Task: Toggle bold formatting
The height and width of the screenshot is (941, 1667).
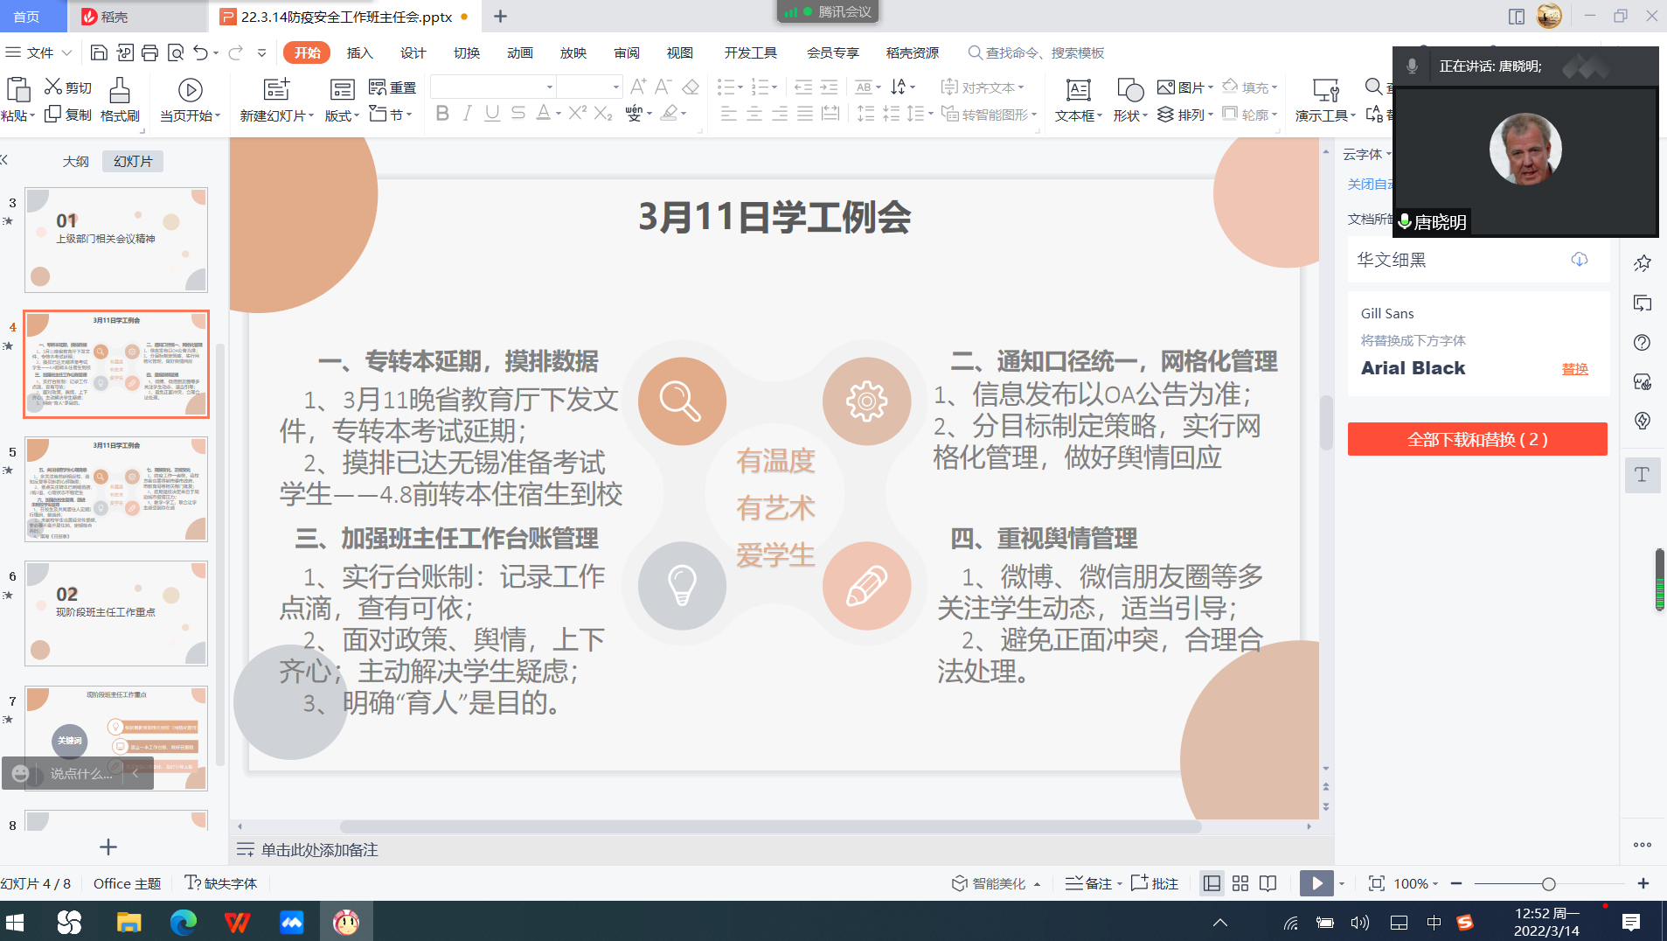Action: point(442,114)
